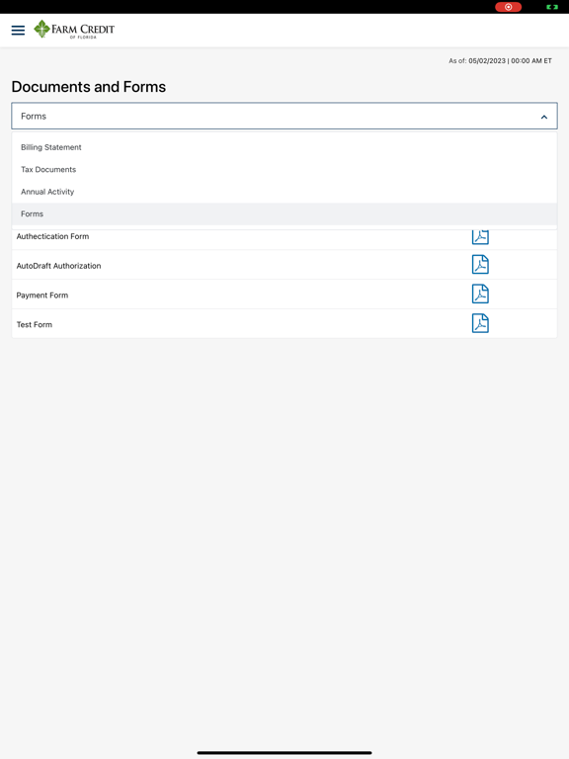
Task: Click the Documents and Forms heading
Action: point(89,87)
